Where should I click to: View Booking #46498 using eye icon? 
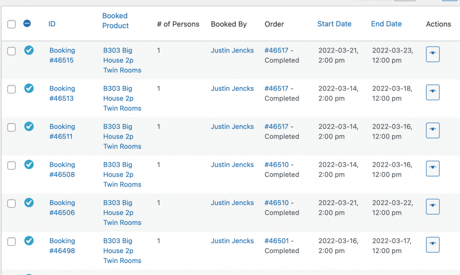click(x=433, y=245)
